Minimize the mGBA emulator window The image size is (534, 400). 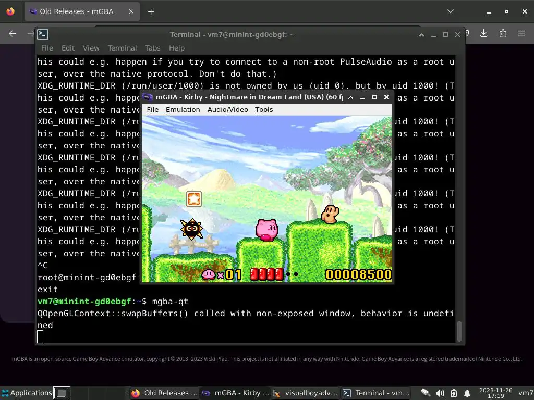pos(362,98)
